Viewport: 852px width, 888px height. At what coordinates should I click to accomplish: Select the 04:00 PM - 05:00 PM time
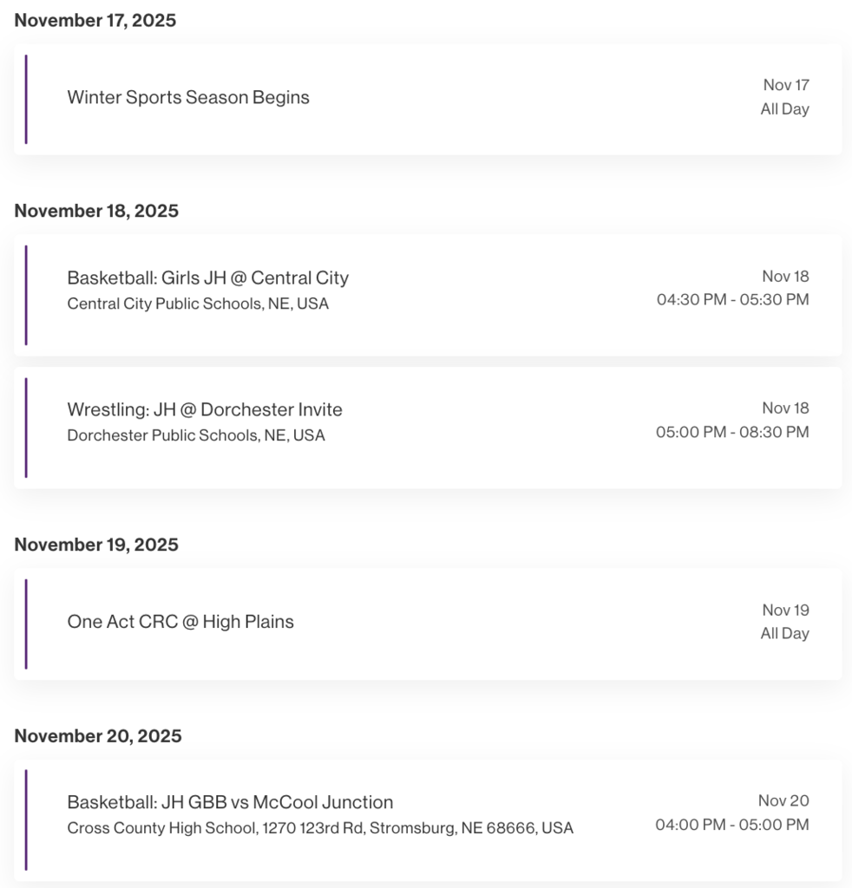click(x=732, y=825)
